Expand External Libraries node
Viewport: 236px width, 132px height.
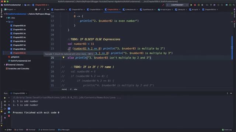(x=4, y=65)
